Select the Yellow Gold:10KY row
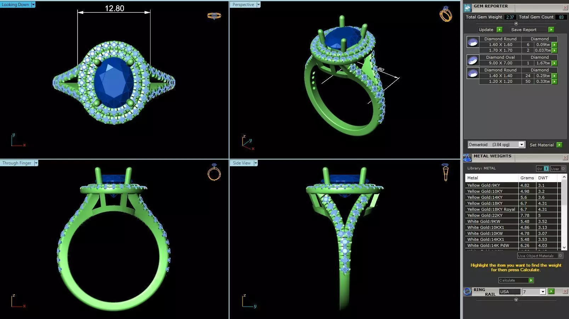Viewport: 569px width, 319px height. coord(513,191)
